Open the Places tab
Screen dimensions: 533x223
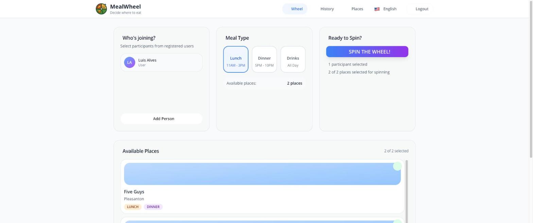(x=357, y=9)
